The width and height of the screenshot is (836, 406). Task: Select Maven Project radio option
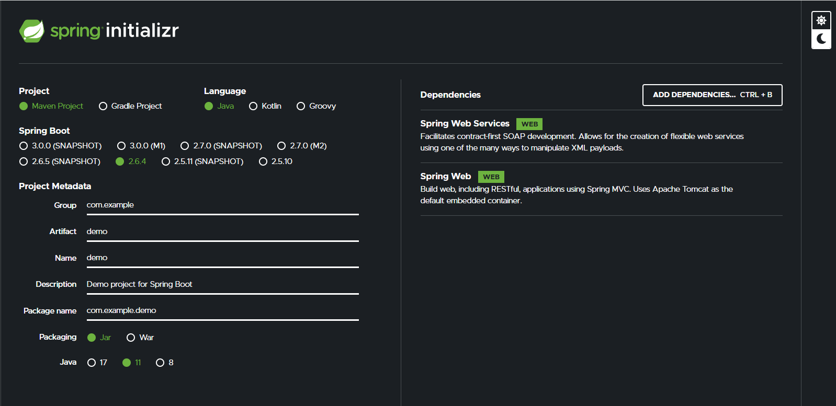coord(51,106)
